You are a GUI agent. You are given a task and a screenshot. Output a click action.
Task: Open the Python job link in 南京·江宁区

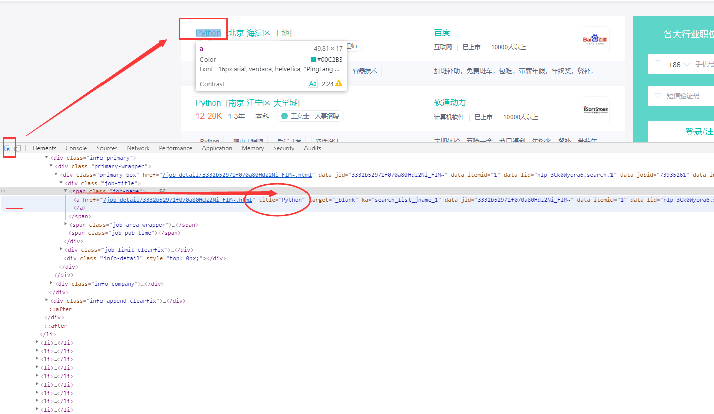tap(208, 103)
